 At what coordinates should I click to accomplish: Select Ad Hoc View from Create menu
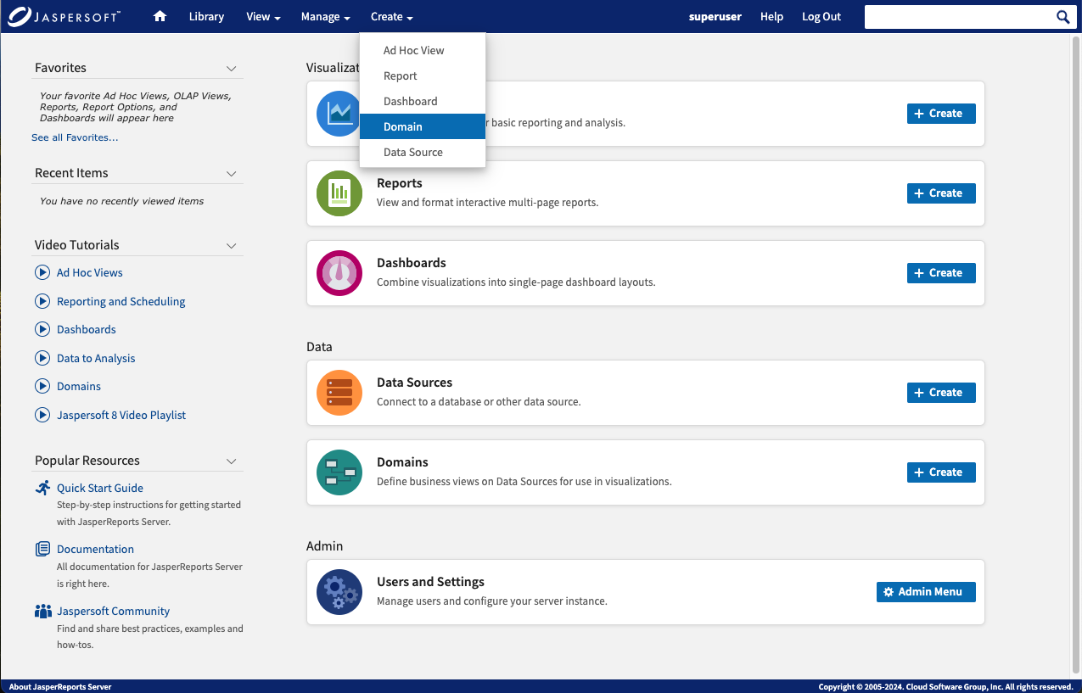pos(423,50)
